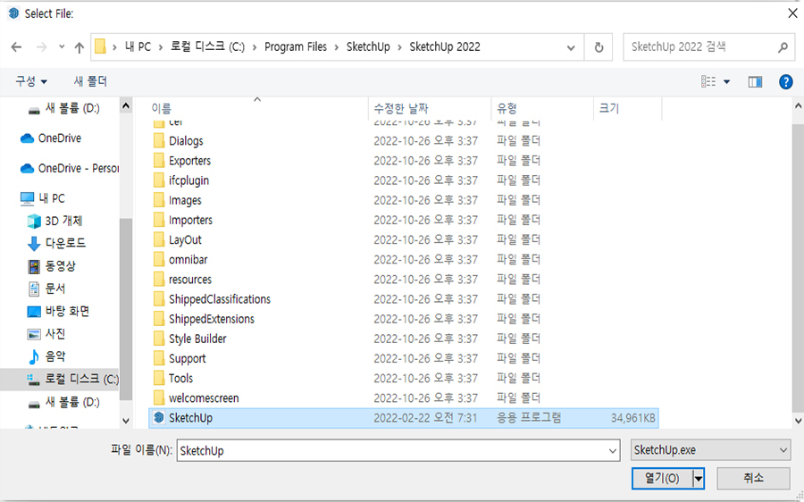Go up one folder level
This screenshot has width=804, height=502.
pyautogui.click(x=79, y=47)
